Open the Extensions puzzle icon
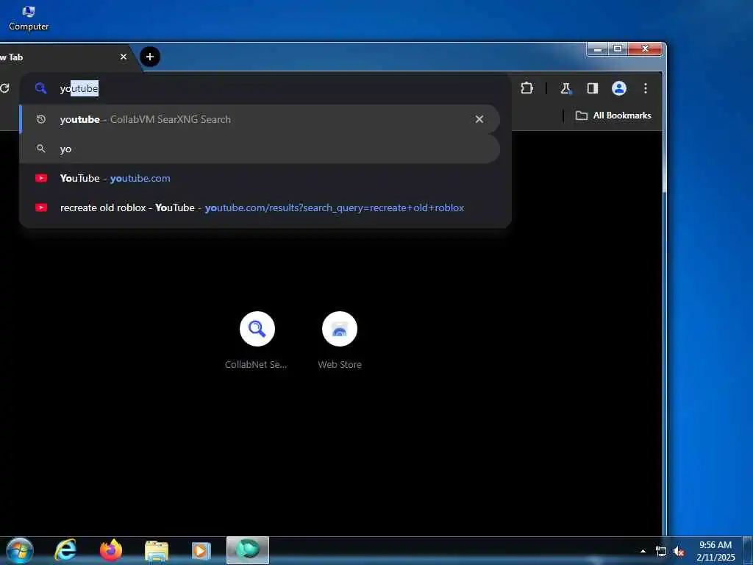 coord(527,88)
